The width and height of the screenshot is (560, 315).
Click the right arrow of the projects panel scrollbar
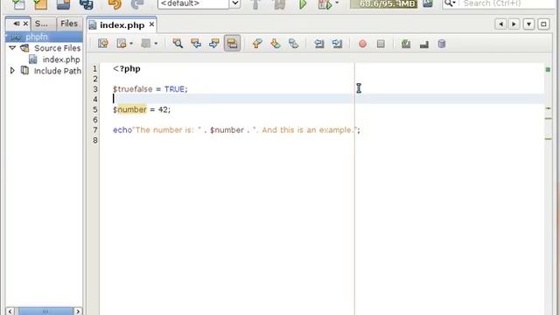(x=78, y=311)
